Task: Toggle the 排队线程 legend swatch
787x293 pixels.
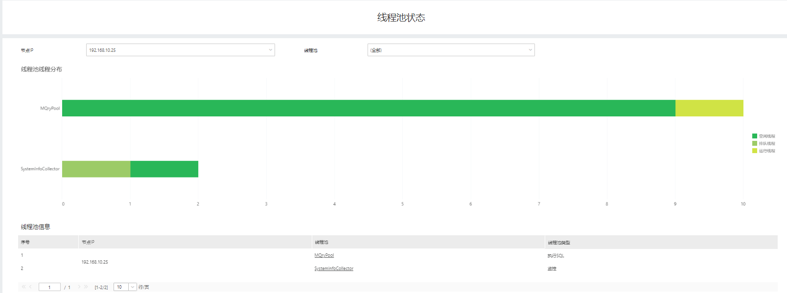Action: [755, 143]
